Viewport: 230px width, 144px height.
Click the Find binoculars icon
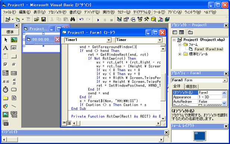tap(73, 19)
